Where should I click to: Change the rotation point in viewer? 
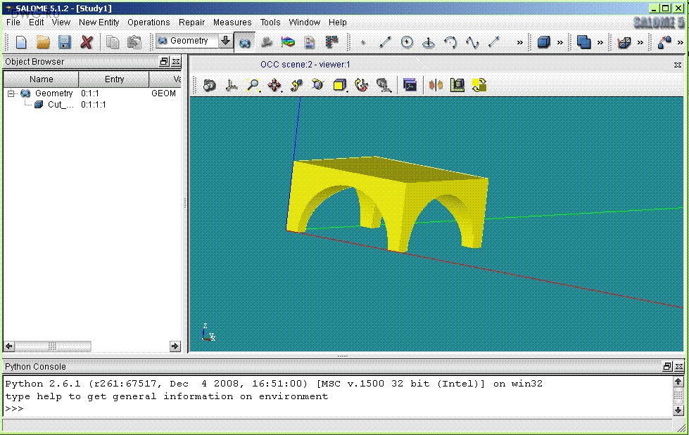296,85
